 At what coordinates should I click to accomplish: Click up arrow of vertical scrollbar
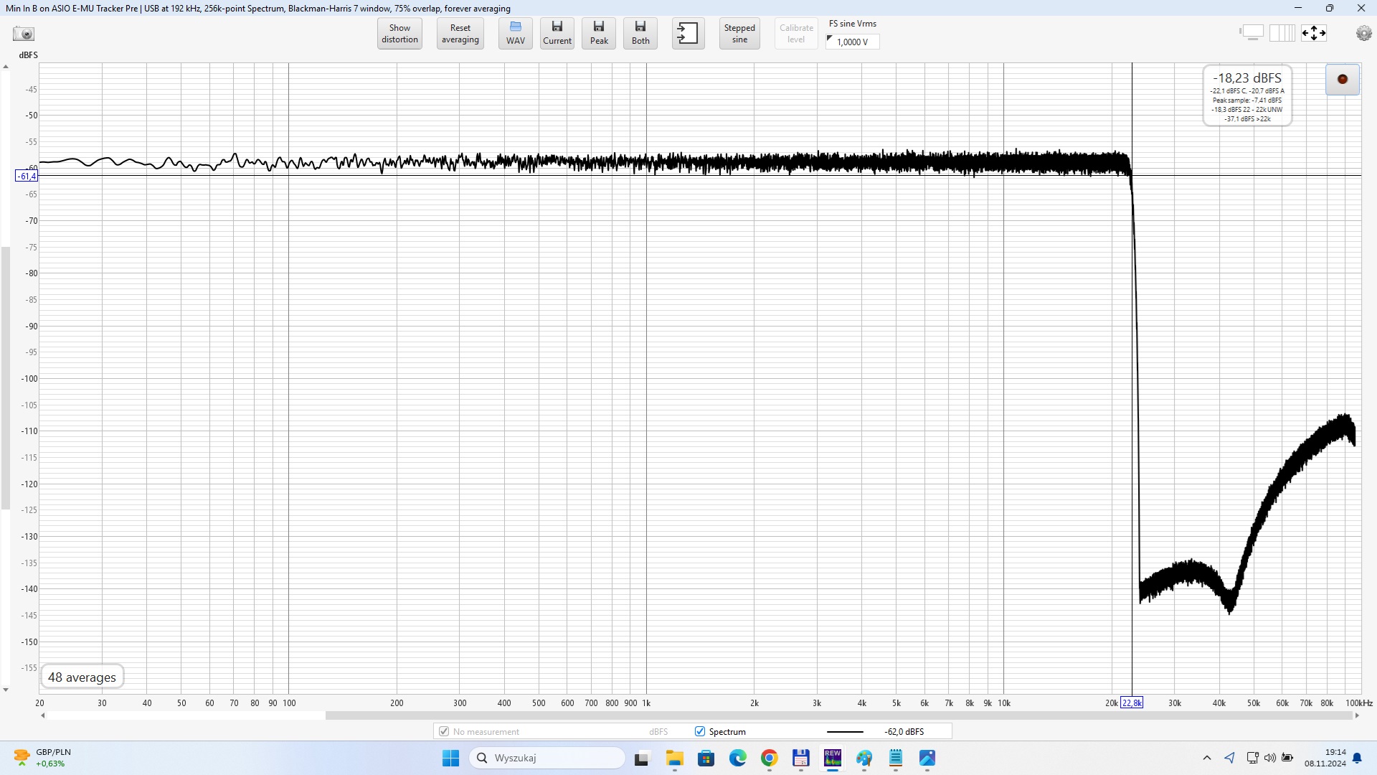click(x=6, y=67)
